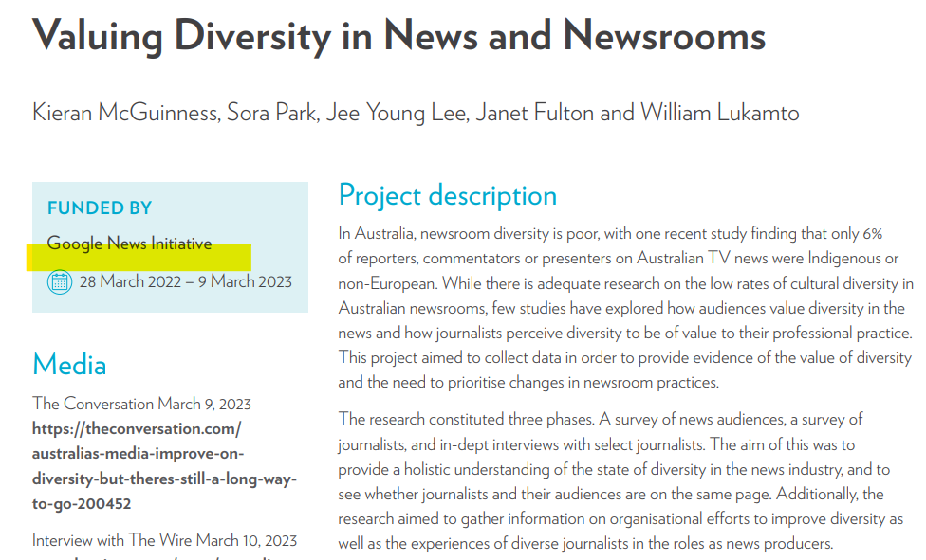Click 'Interview with The Wire March 10, 2023' entry
Viewport: 926px width, 560px height.
coord(164,540)
